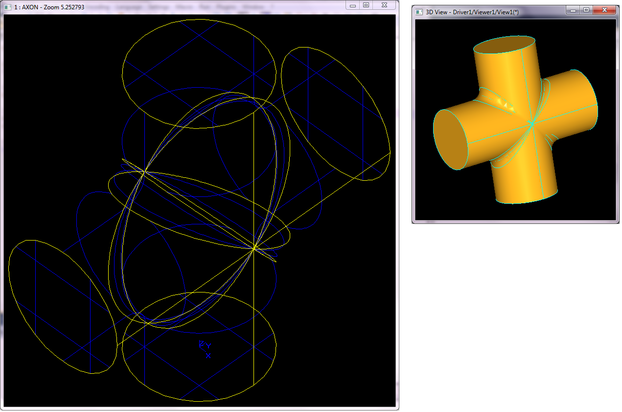Viewport: 622px width, 412px height.
Task: Click the AXON window system icon
Action: click(x=7, y=7)
